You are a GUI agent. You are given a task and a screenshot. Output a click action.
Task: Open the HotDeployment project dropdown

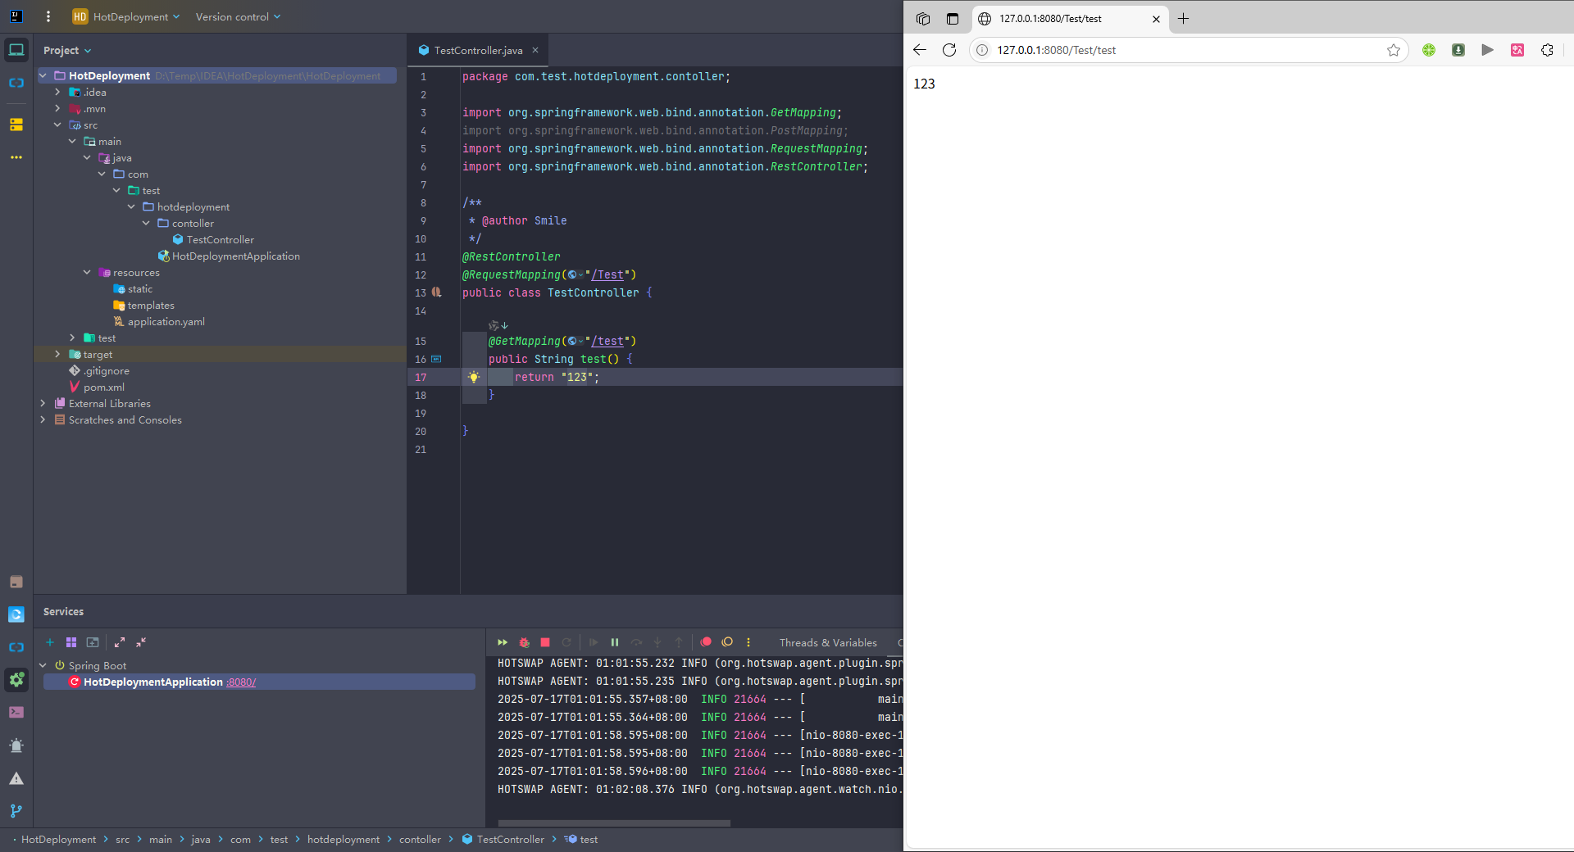pyautogui.click(x=126, y=16)
